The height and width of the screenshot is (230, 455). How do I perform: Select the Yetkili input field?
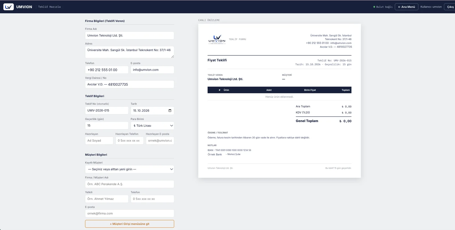click(107, 199)
